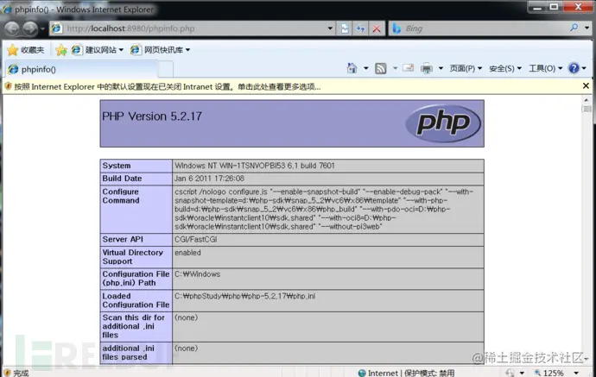Click the Internet protected mode status text
Viewport: 596px width, 377px height.
(411, 373)
